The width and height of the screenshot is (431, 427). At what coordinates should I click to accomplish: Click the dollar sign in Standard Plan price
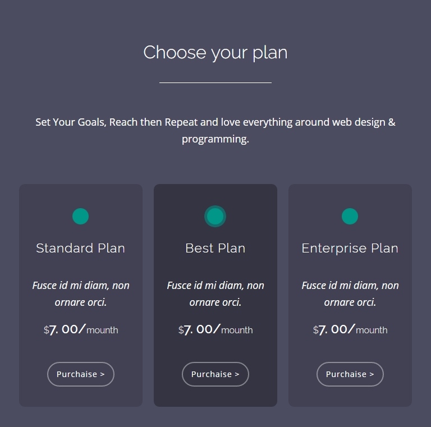tap(46, 330)
